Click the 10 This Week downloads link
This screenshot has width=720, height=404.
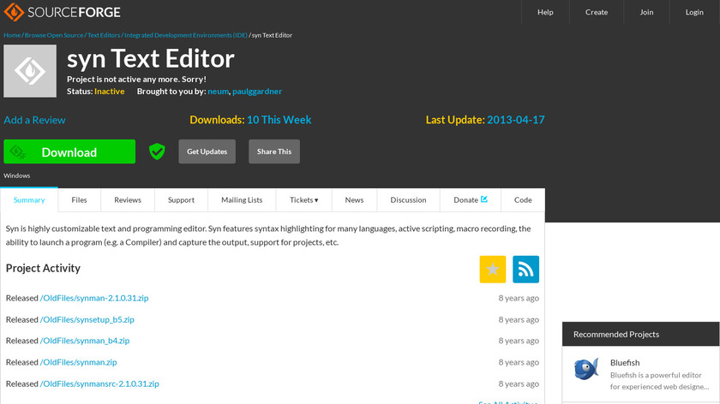pos(279,120)
